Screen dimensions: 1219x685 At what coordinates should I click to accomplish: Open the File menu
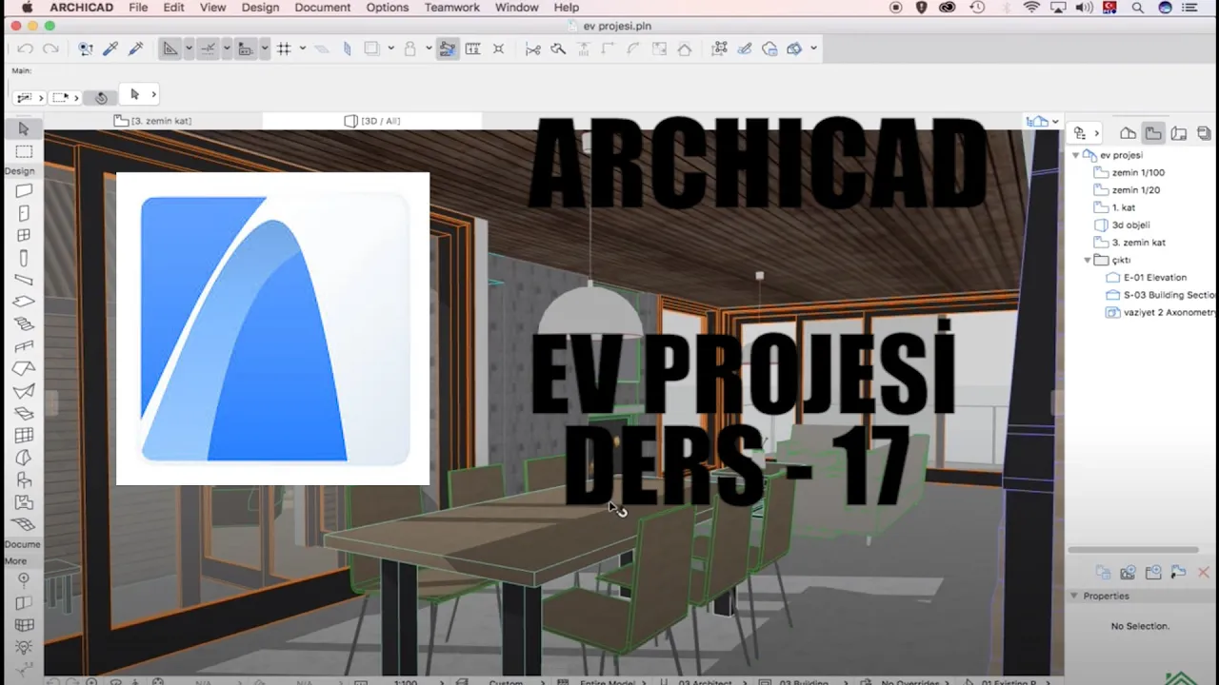point(138,8)
